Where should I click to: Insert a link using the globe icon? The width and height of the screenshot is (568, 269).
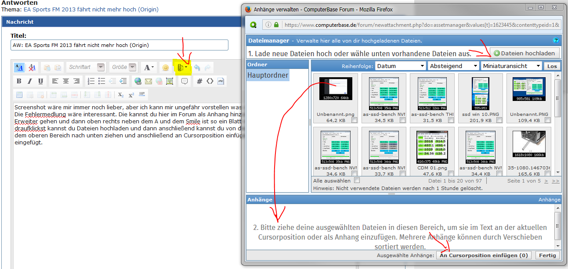[x=138, y=81]
